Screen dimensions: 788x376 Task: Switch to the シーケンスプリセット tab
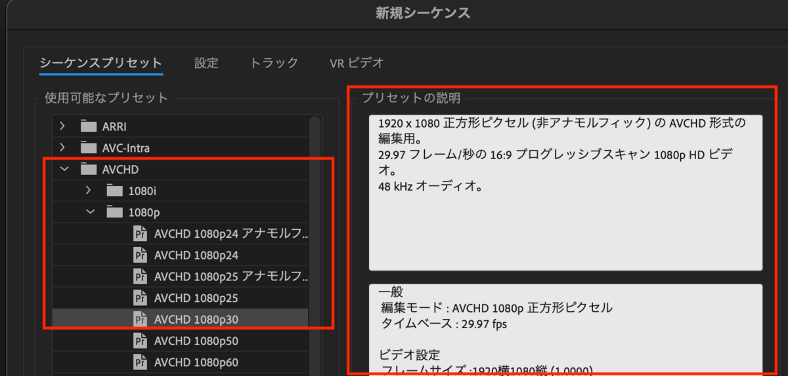[100, 63]
